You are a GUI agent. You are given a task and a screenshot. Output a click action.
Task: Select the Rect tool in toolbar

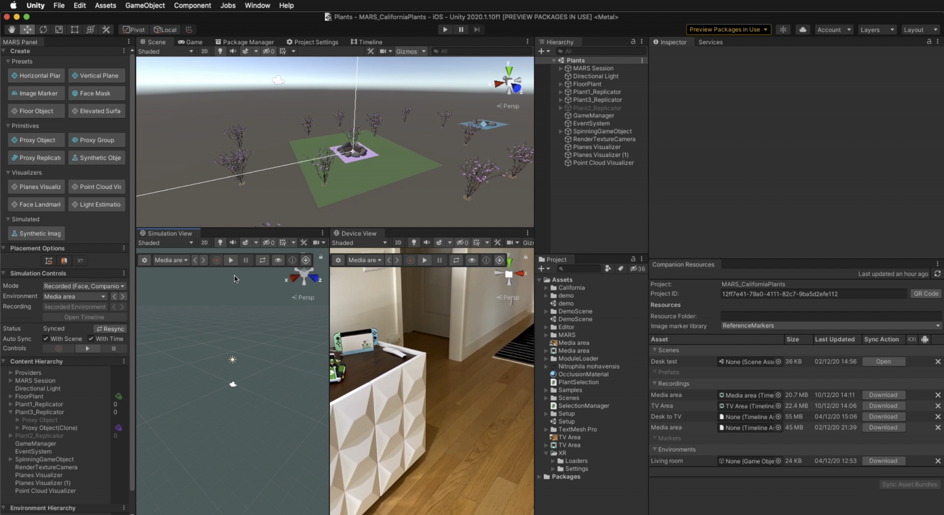coord(74,30)
